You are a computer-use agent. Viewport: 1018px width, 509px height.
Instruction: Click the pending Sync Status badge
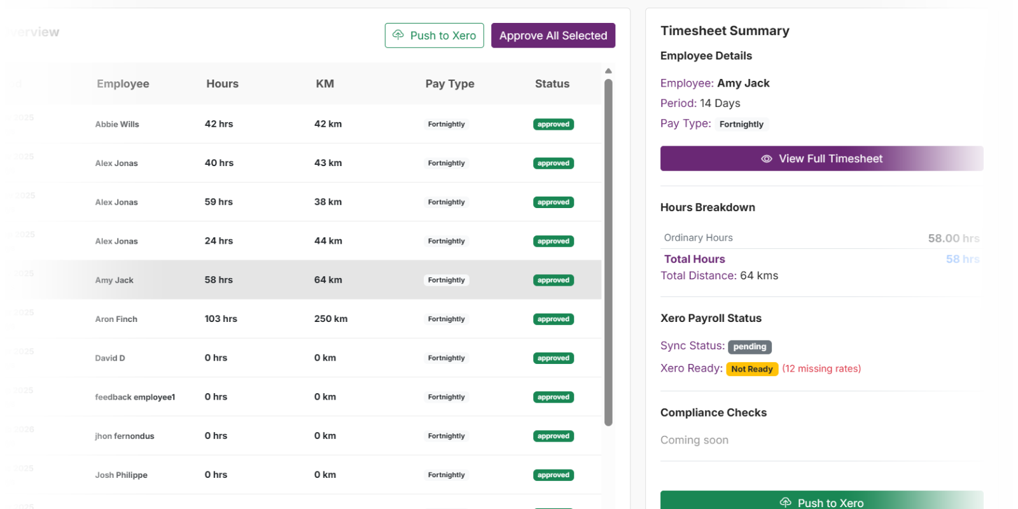(750, 347)
